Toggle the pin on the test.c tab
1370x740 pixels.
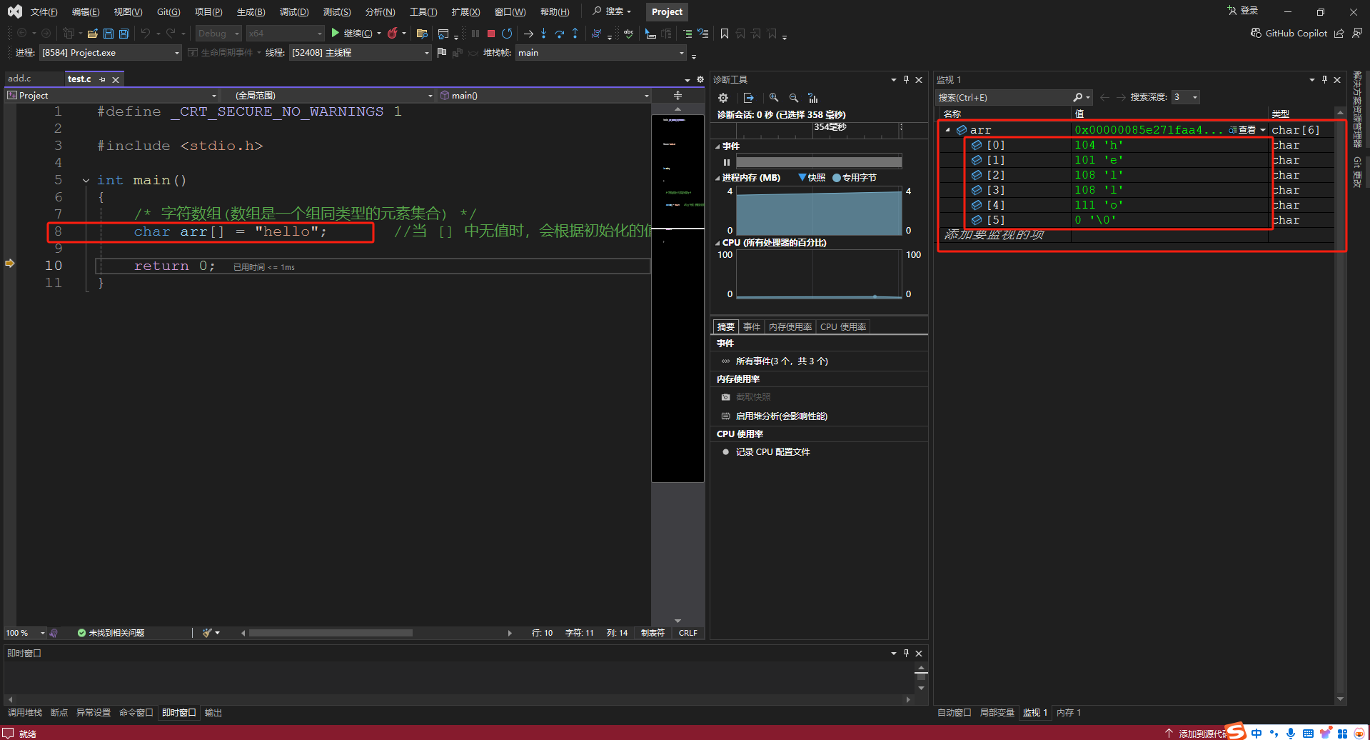(102, 79)
